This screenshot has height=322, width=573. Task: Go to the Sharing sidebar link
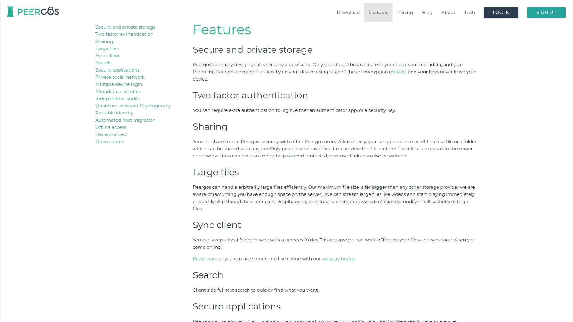click(104, 41)
